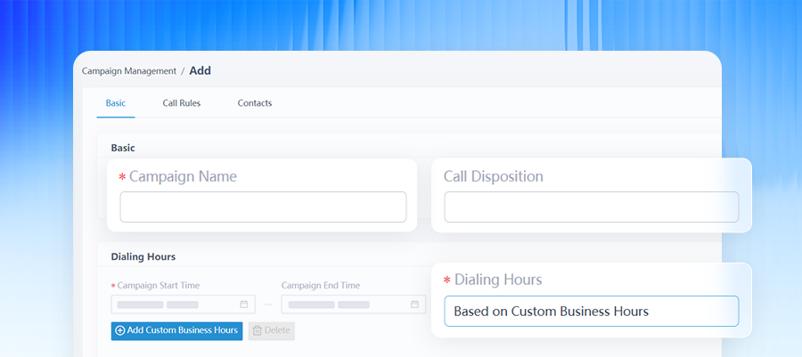This screenshot has width=802, height=357.
Task: Click trash icon on Delete button
Action: coord(258,330)
